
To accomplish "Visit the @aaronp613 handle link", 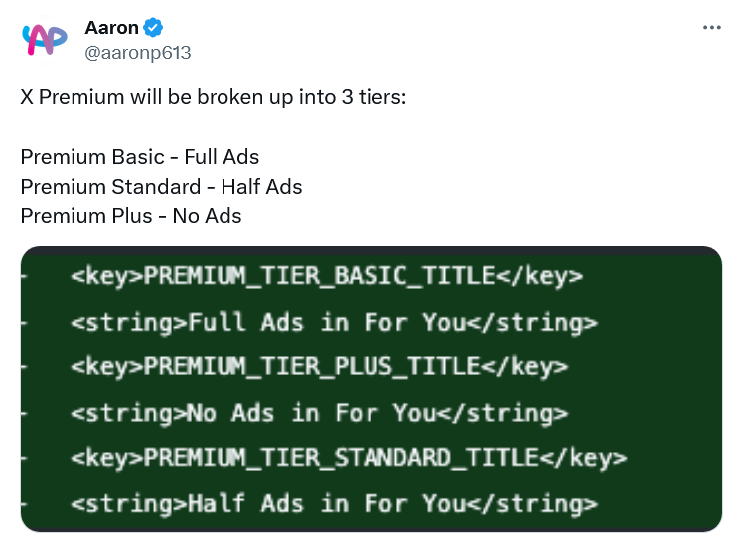I will (x=138, y=52).
